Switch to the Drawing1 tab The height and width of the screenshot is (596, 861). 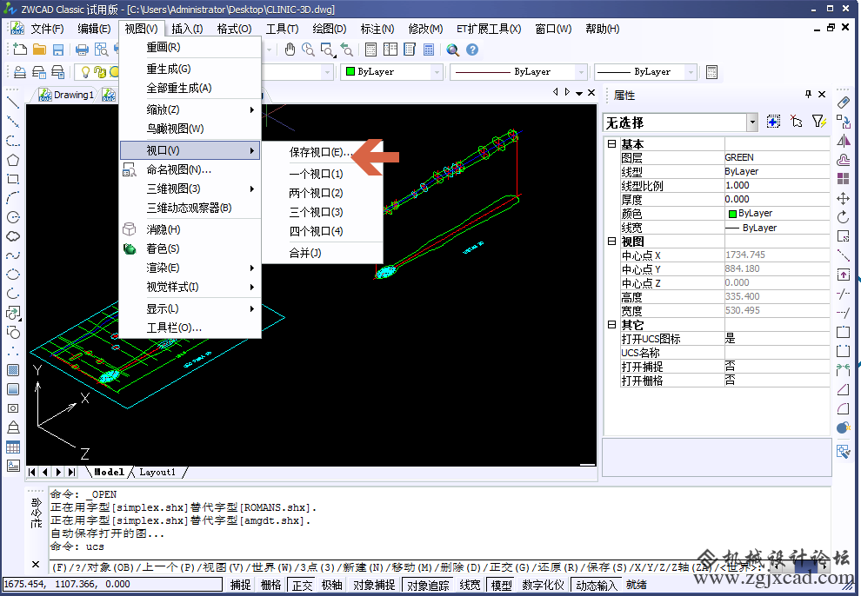click(67, 95)
